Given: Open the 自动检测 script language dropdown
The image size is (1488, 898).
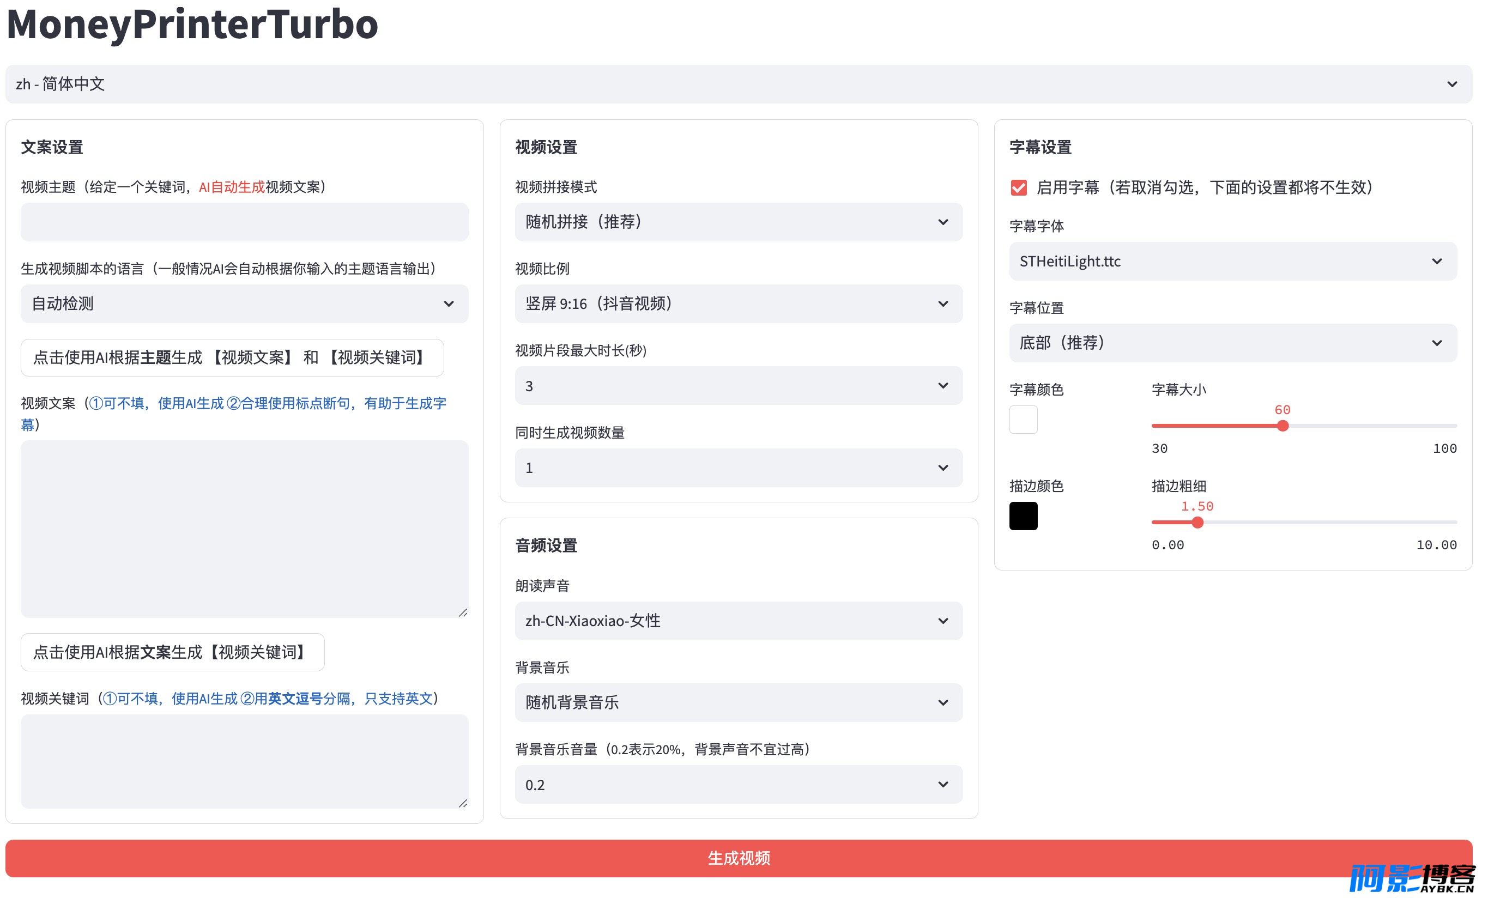Looking at the screenshot, I should (245, 304).
